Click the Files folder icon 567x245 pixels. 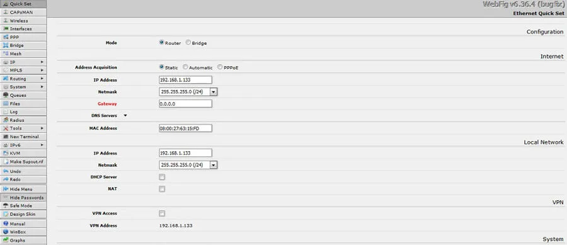pyautogui.click(x=6, y=104)
